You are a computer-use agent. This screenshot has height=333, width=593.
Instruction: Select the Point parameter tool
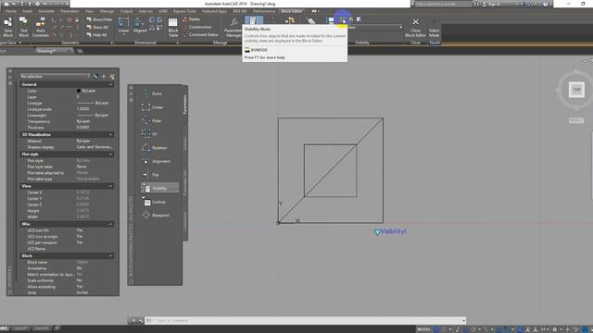click(x=152, y=93)
